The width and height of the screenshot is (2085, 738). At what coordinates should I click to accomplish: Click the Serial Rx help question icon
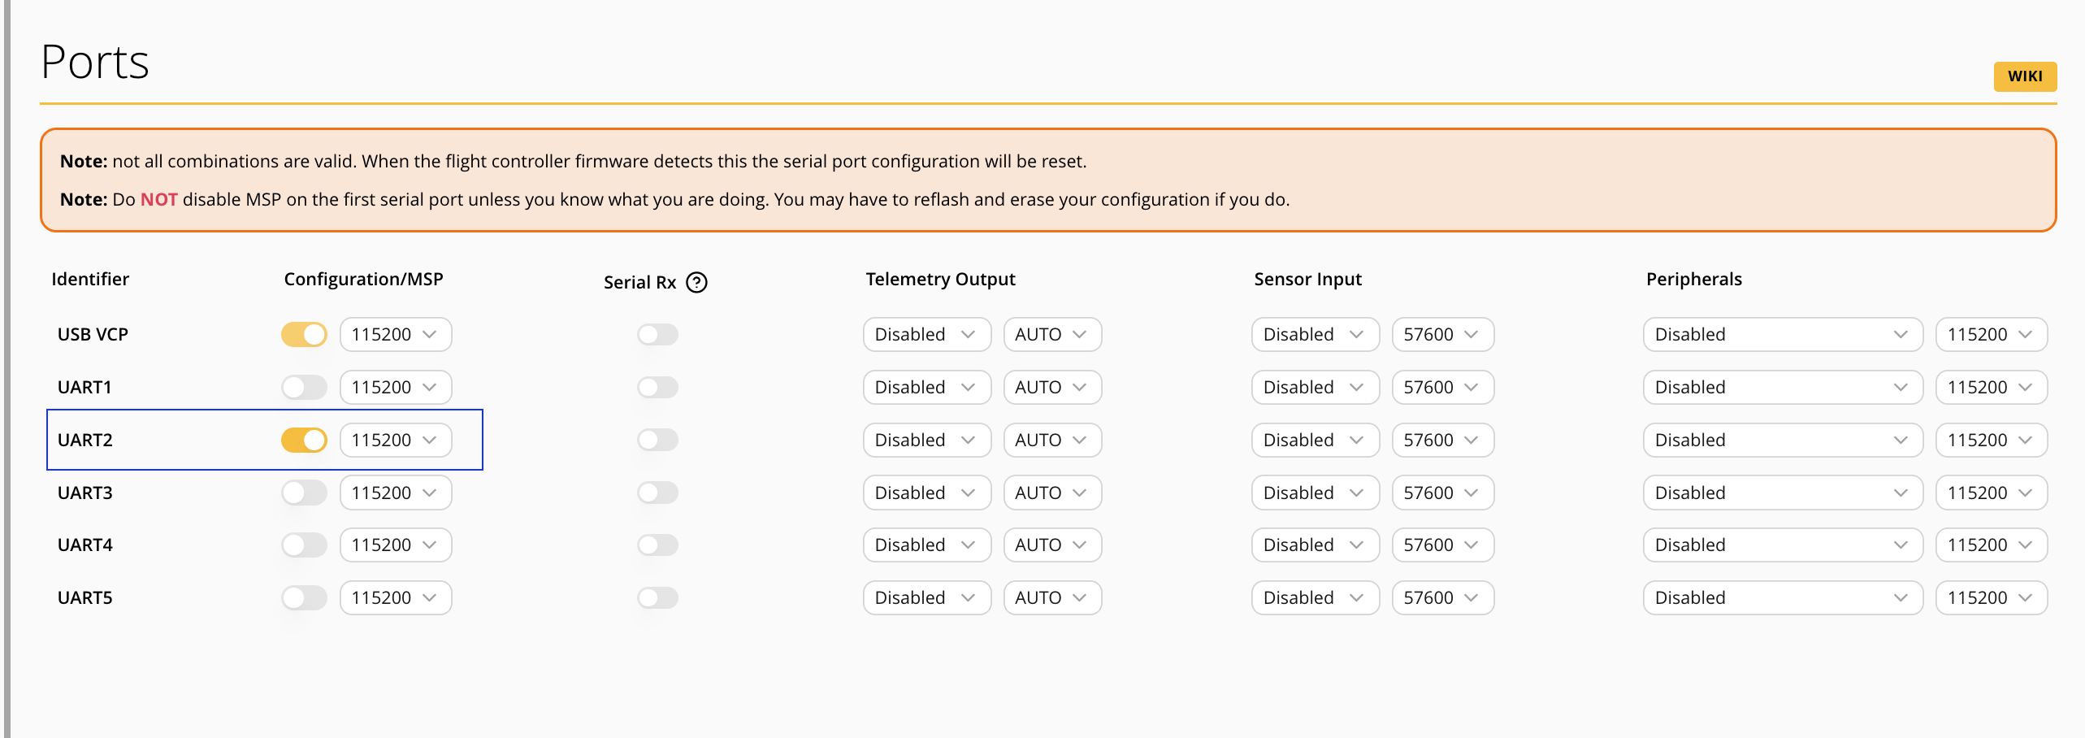click(696, 282)
